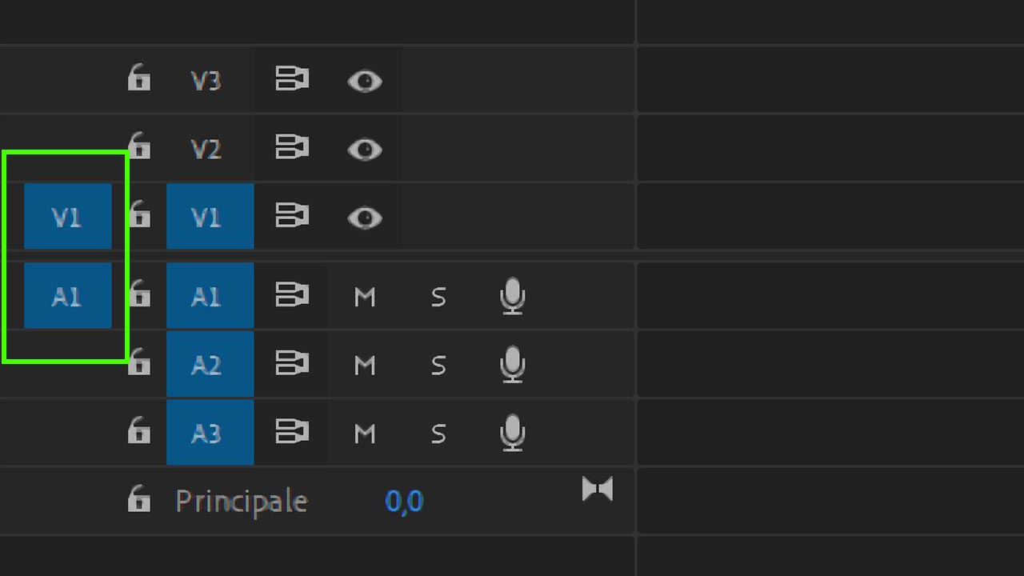Toggle visibility of track V1
The height and width of the screenshot is (576, 1024).
(x=365, y=218)
